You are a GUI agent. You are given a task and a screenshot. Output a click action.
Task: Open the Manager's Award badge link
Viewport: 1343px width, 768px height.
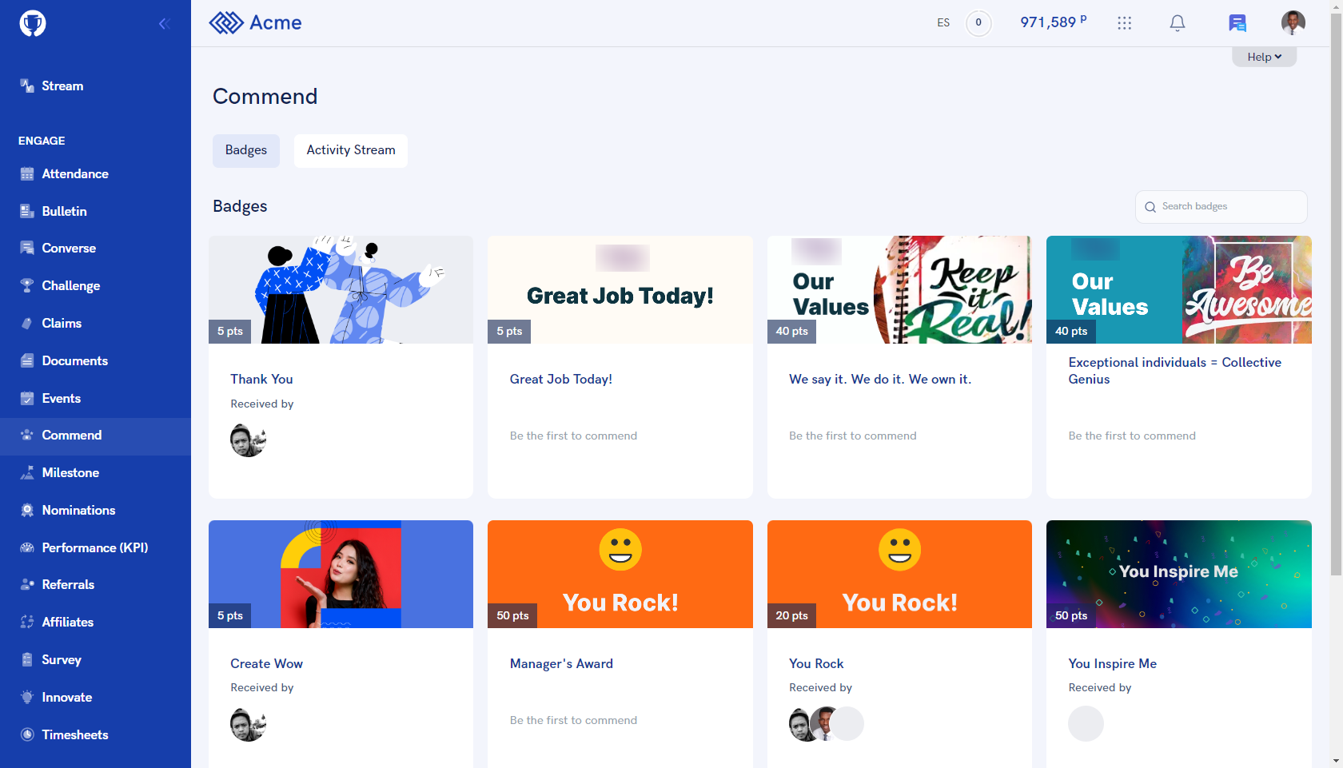point(561,664)
